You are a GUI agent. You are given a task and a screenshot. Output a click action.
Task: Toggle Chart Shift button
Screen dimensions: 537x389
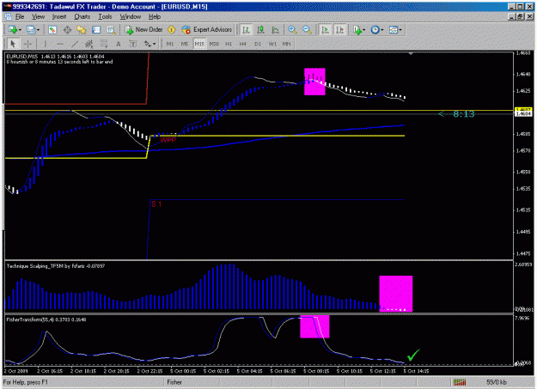tap(340, 30)
